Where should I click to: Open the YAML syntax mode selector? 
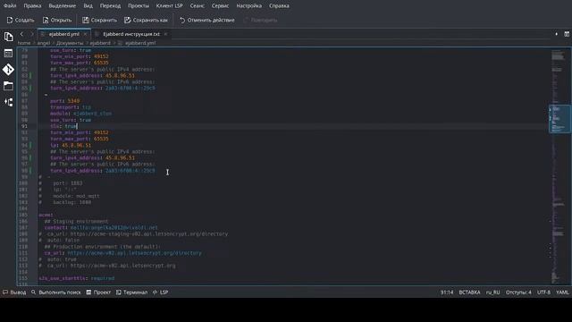click(x=562, y=292)
